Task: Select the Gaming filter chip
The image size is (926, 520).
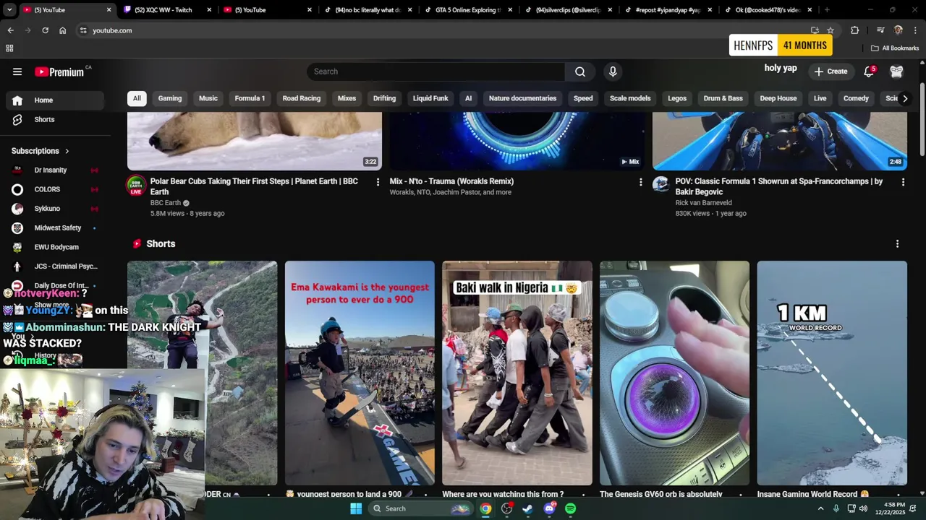Action: [170, 98]
